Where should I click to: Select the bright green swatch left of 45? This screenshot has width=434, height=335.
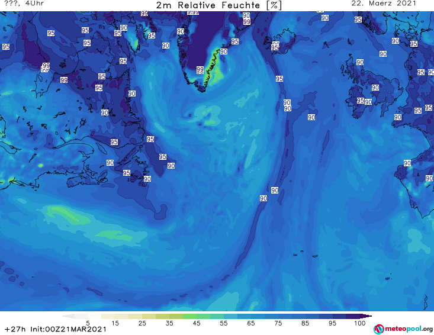click(189, 316)
